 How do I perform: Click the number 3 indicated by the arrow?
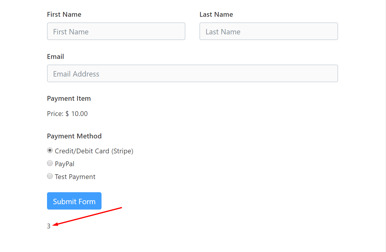(x=49, y=226)
